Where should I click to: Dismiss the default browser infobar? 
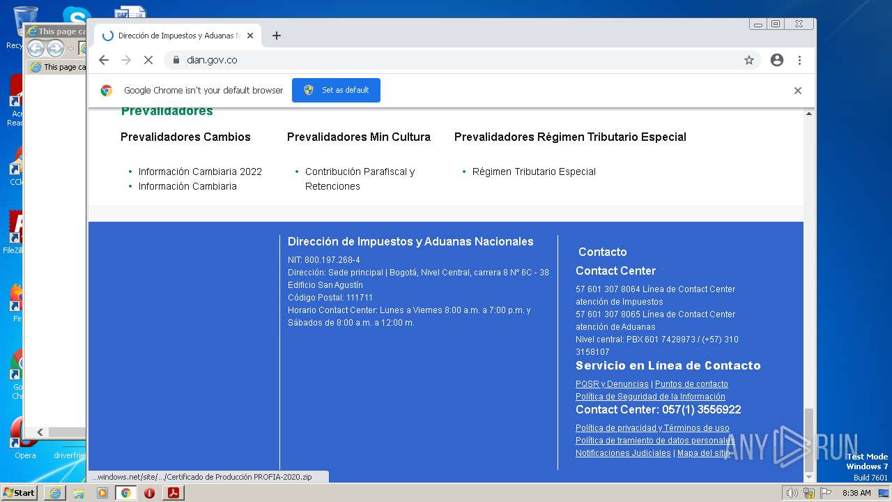click(798, 91)
